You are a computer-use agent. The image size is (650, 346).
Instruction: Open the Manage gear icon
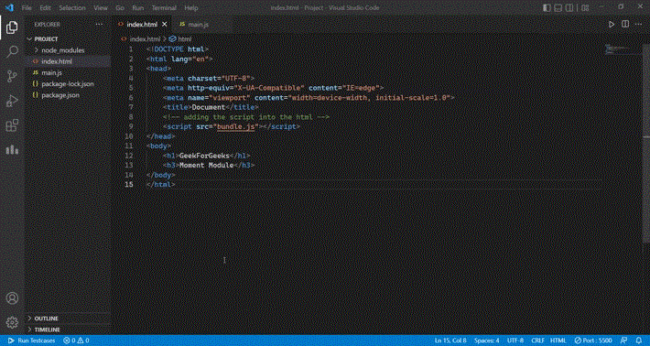pos(12,322)
